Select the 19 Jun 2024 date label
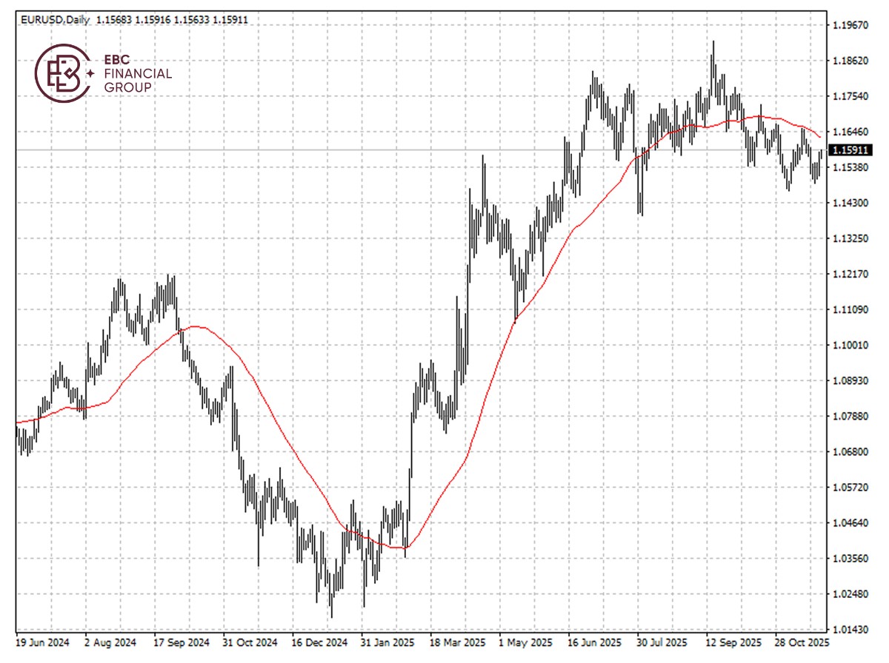This screenshot has height=663, width=889. [x=42, y=642]
